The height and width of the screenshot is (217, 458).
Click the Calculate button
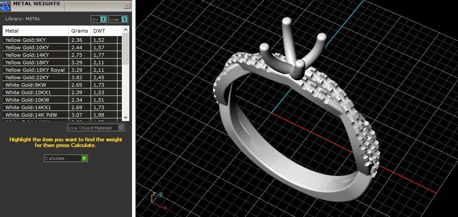click(x=66, y=158)
